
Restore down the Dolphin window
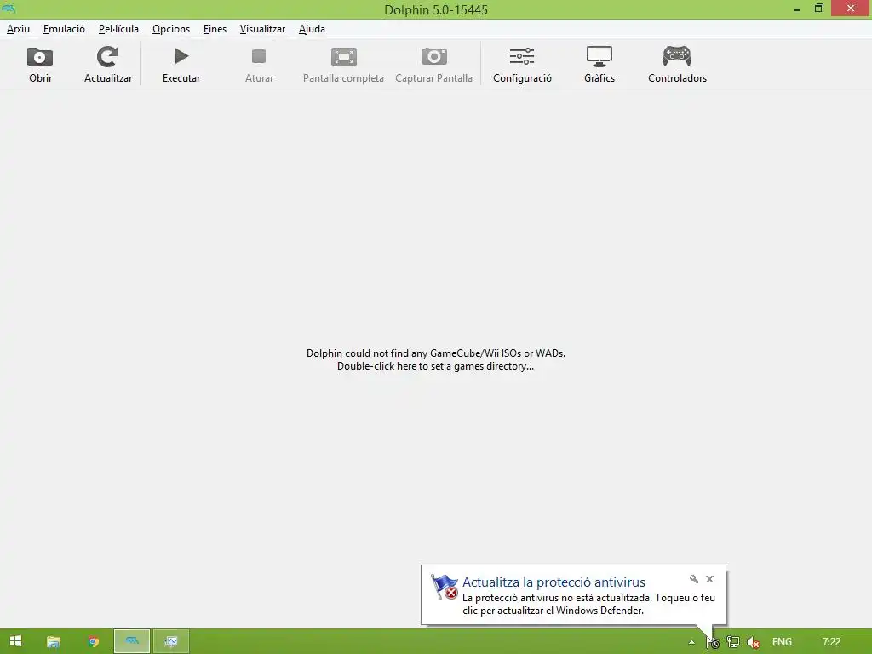(x=819, y=9)
